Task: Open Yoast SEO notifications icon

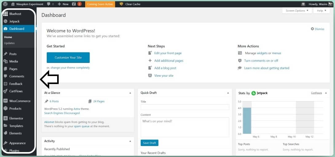Action: tap(74, 4)
